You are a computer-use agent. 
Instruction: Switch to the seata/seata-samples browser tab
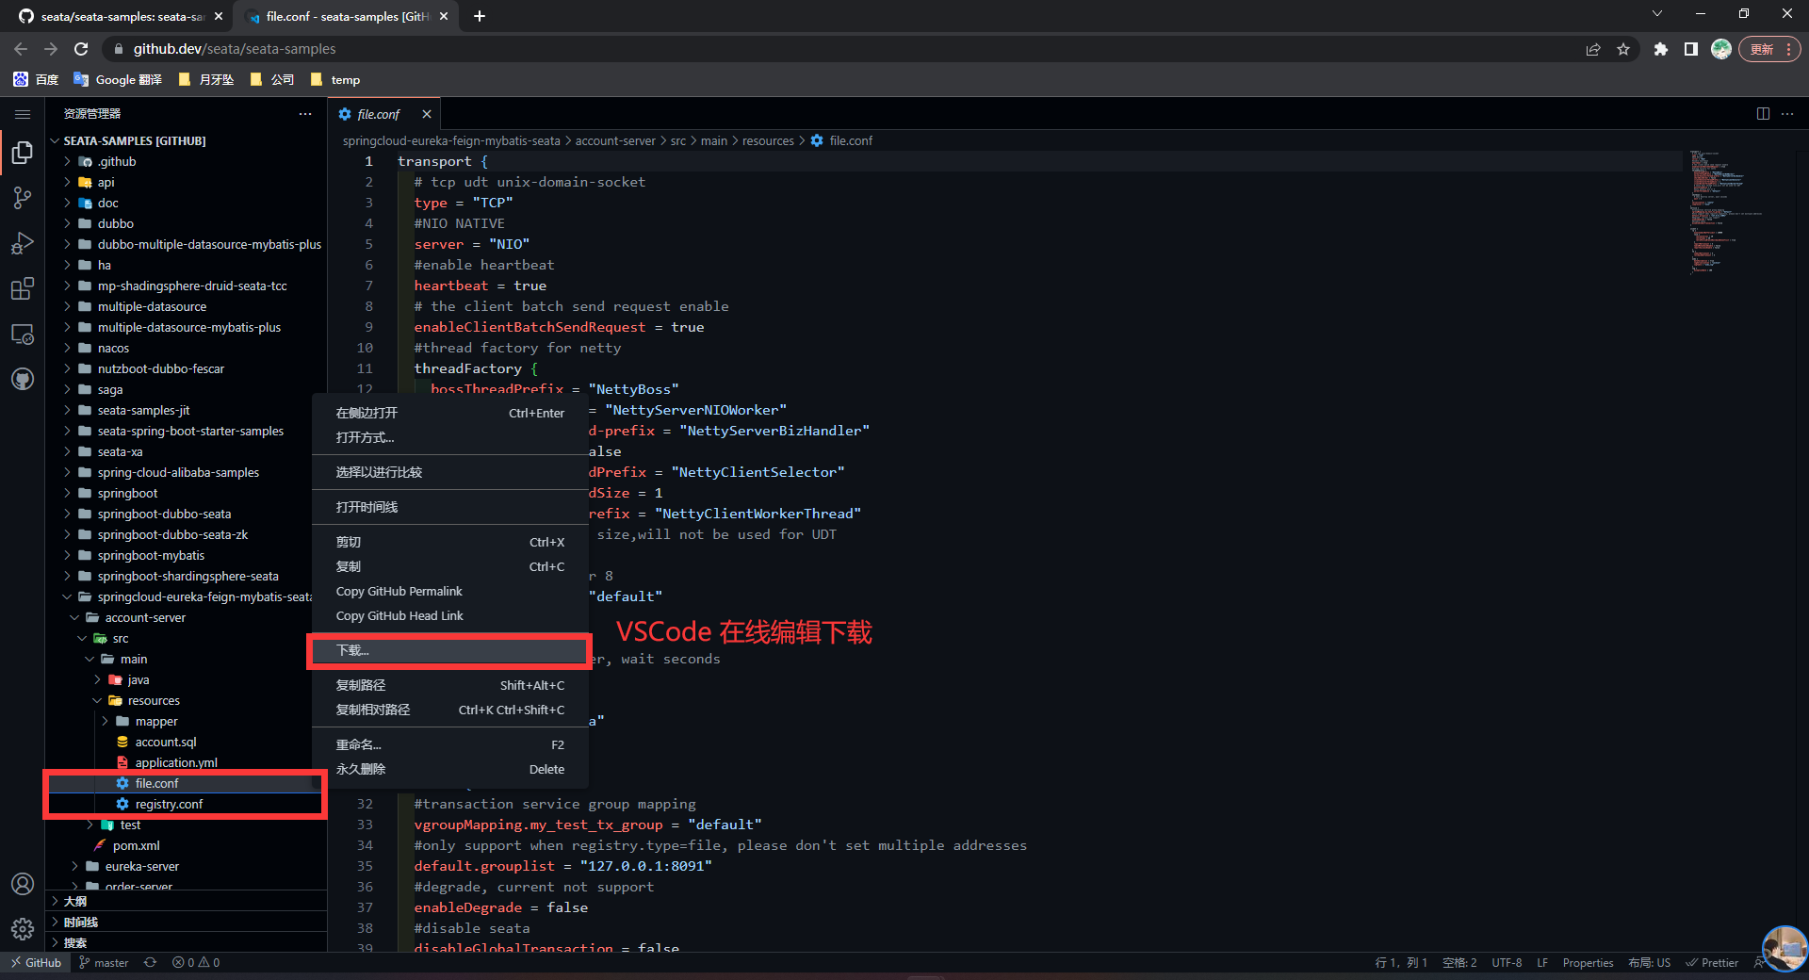click(x=121, y=16)
